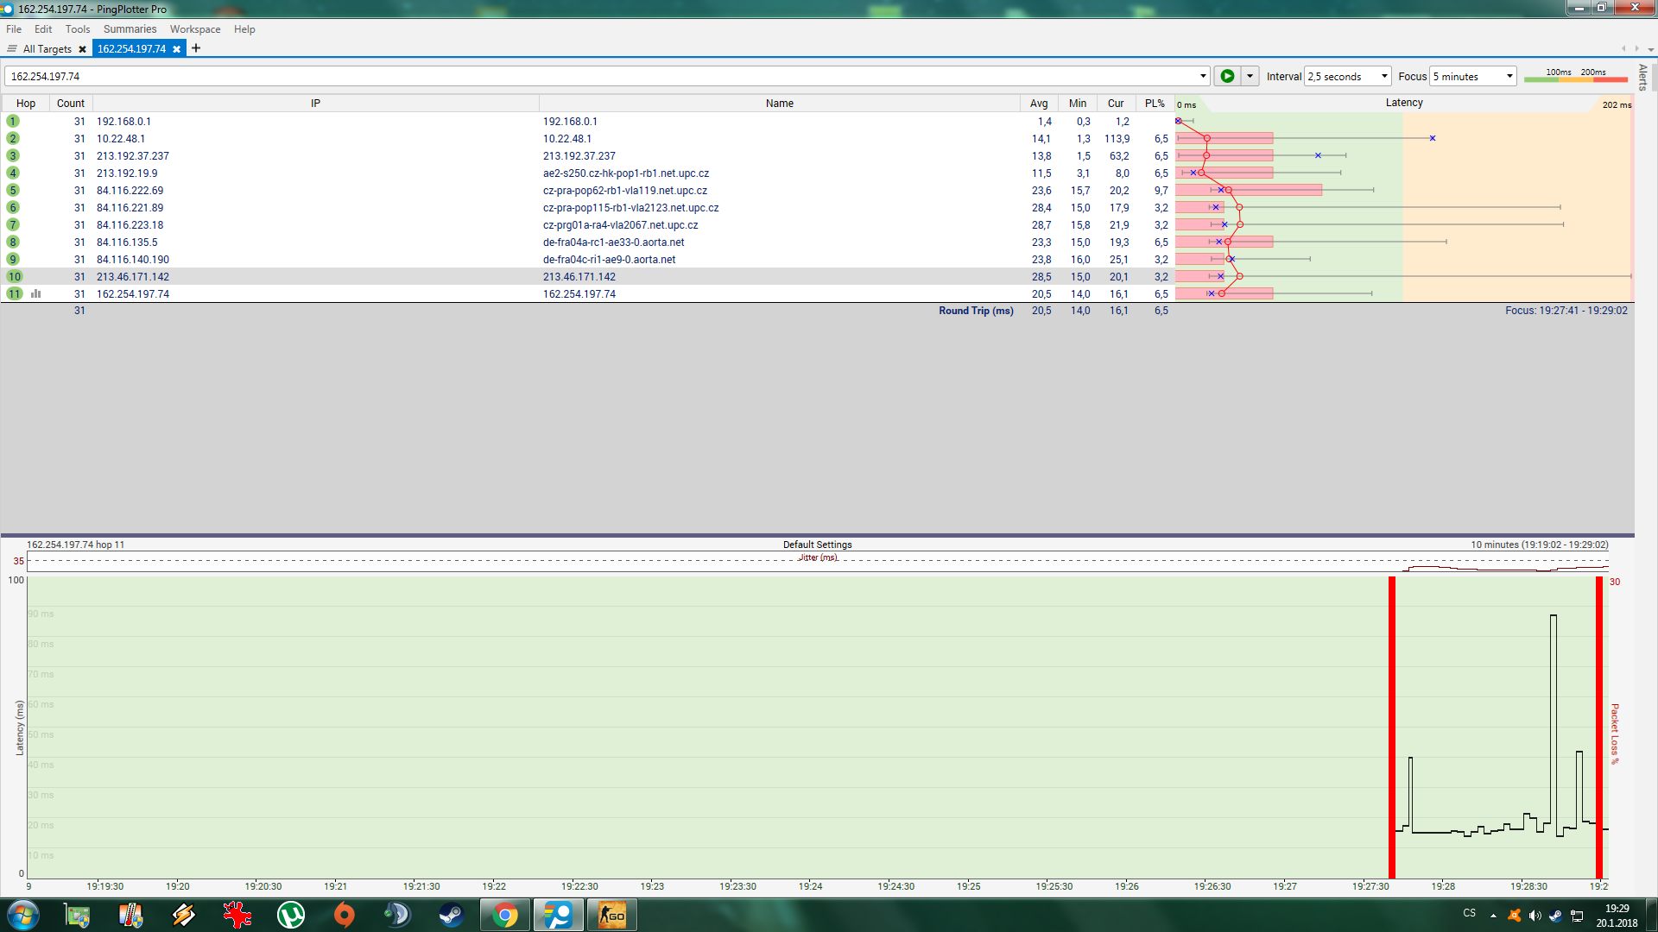Open the tab list dropdown arrow at far right

pyautogui.click(x=1651, y=49)
